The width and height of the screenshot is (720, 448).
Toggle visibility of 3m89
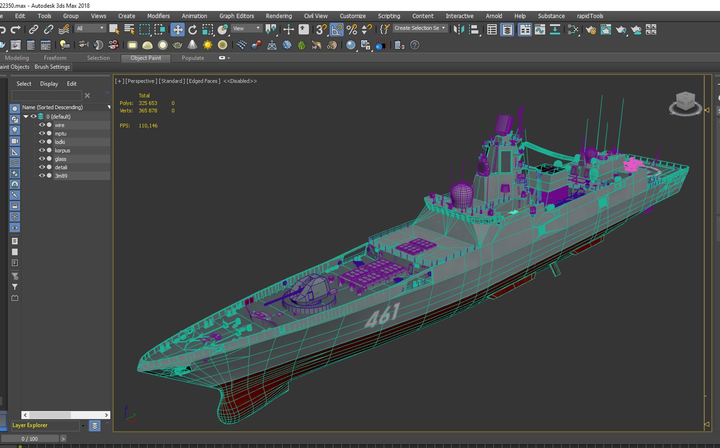point(42,175)
